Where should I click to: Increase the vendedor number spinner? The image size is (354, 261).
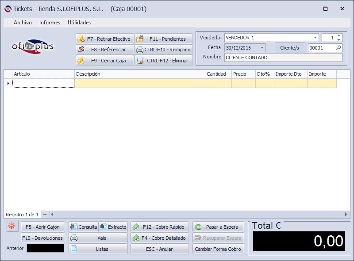click(x=339, y=36)
